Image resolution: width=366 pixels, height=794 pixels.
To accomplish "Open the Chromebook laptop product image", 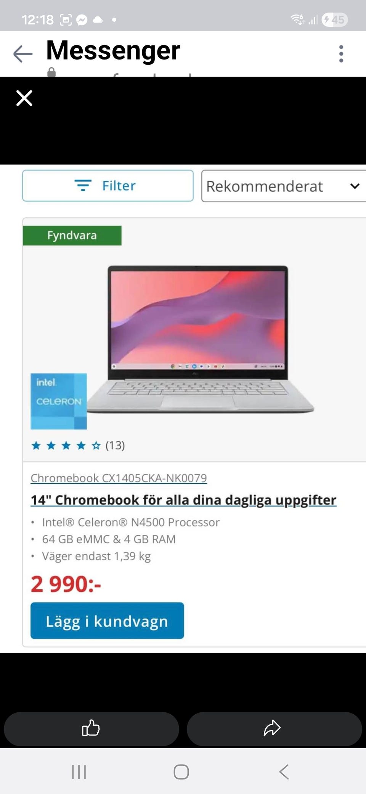I will point(201,339).
